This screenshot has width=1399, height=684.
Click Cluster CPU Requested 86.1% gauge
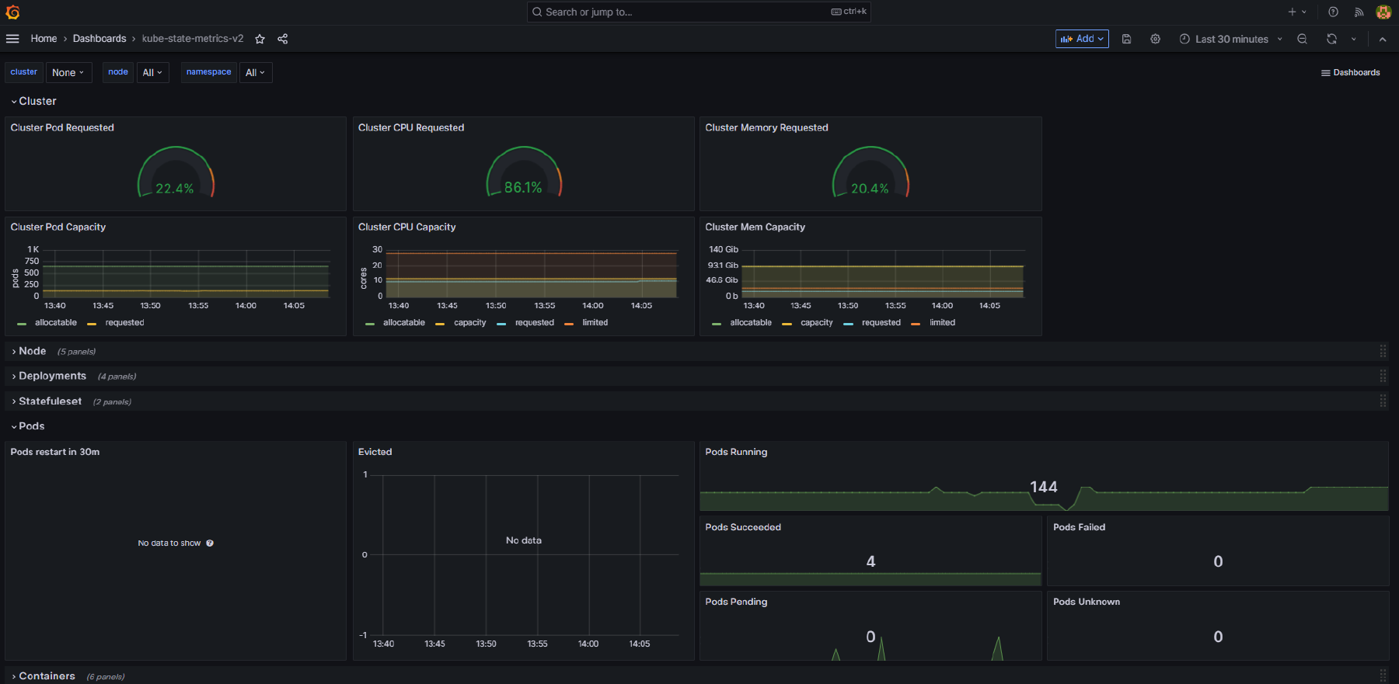pyautogui.click(x=524, y=173)
